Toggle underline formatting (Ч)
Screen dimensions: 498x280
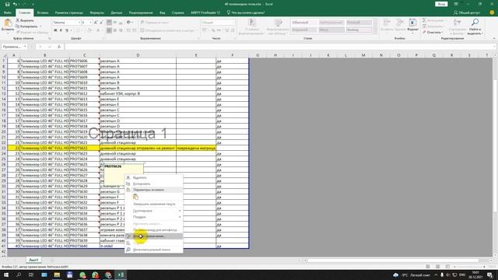pos(67,30)
